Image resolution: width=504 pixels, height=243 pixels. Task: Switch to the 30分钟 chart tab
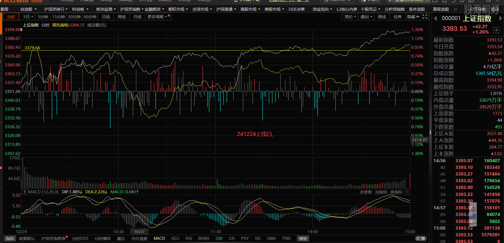pos(74,17)
